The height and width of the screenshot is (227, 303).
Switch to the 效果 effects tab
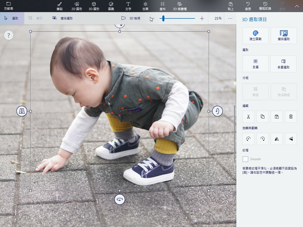click(x=145, y=6)
